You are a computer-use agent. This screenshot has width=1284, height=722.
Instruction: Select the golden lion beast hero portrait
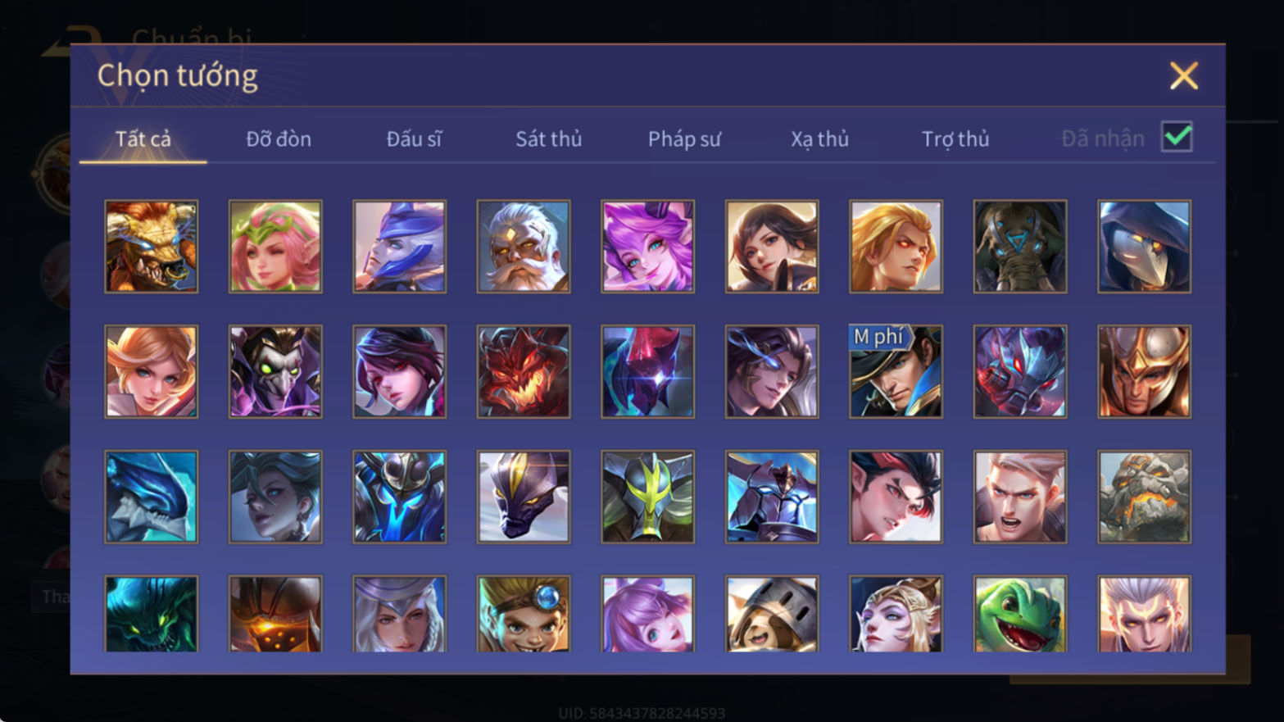pos(152,247)
